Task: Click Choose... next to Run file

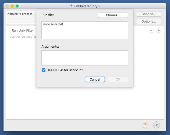Action: coord(113,15)
